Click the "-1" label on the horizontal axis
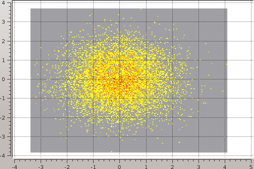The width and height of the screenshot is (254, 169). click(x=93, y=166)
